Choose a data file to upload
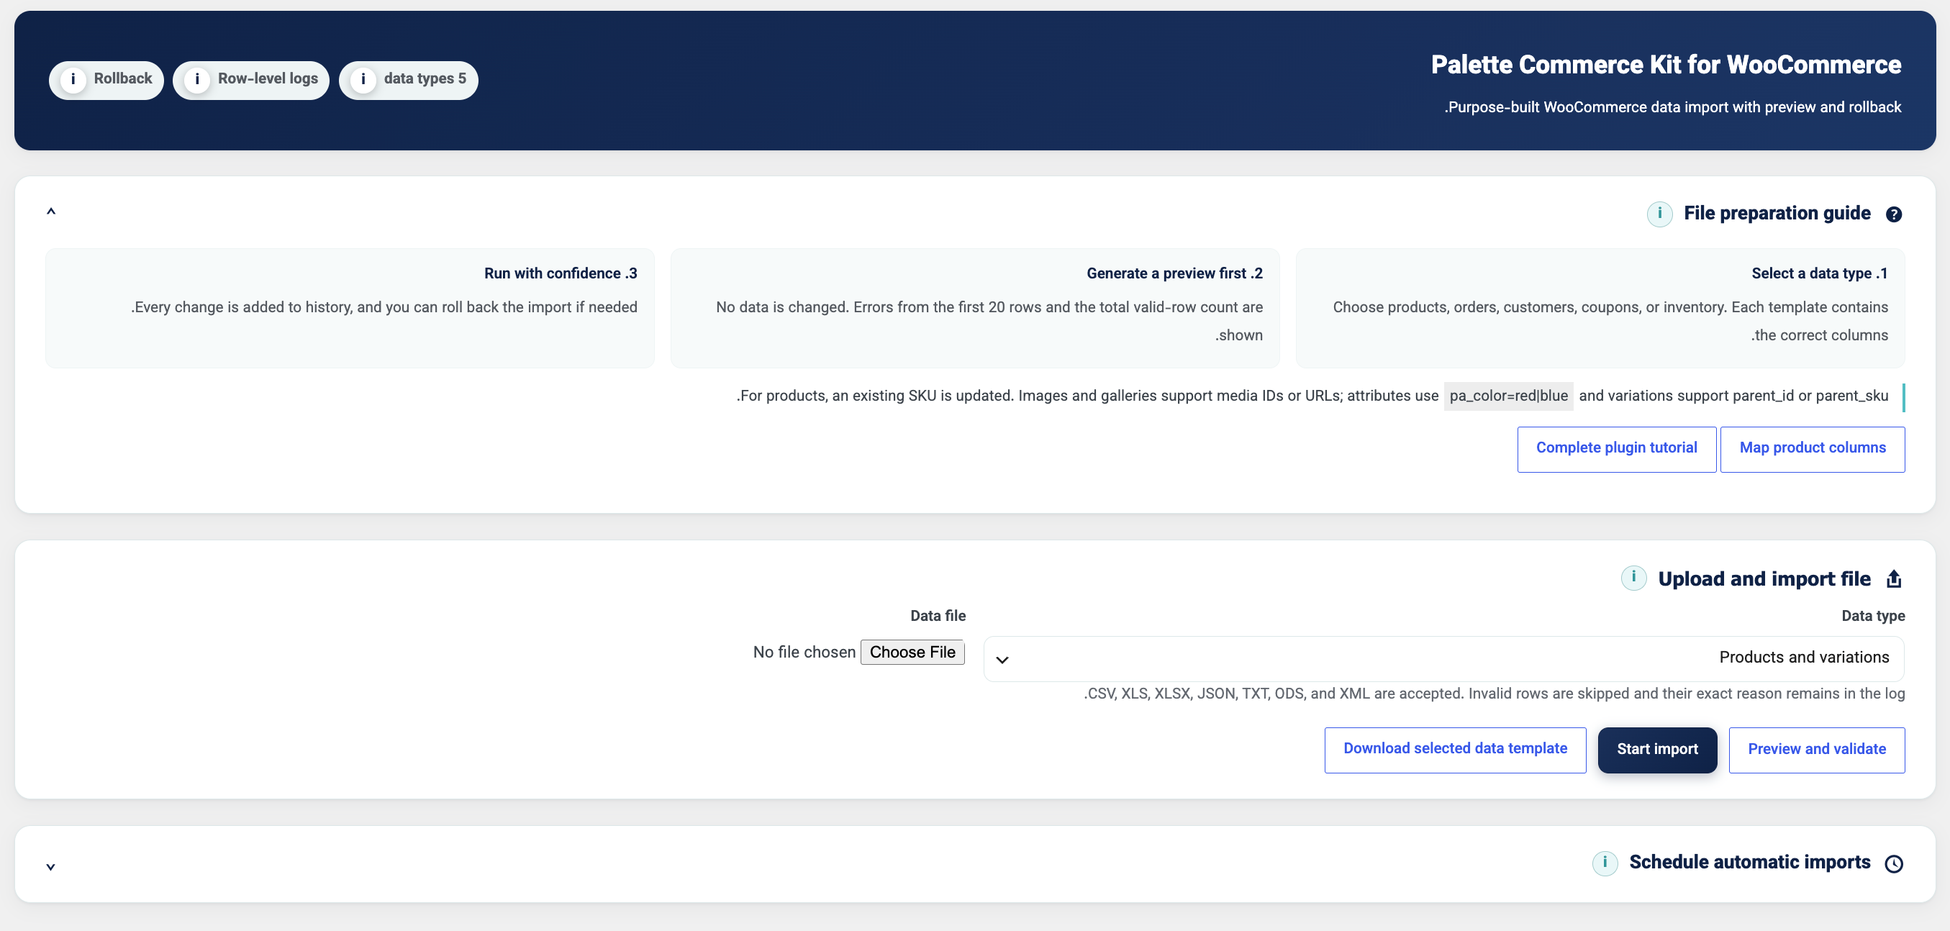The width and height of the screenshot is (1950, 931). click(912, 652)
